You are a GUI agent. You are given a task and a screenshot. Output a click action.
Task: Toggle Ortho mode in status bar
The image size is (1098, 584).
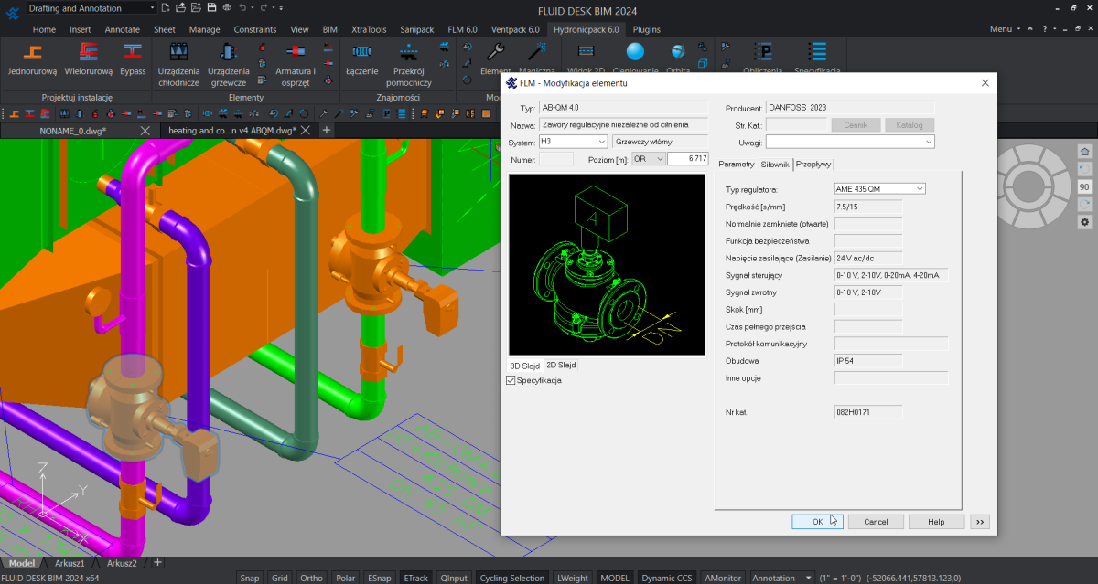(311, 578)
